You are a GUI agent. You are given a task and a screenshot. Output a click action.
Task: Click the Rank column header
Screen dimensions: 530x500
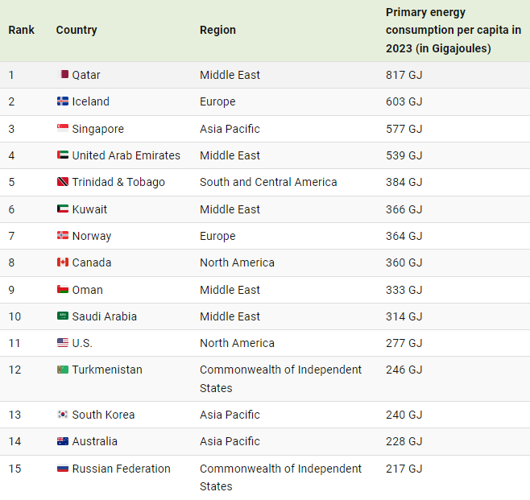21,30
